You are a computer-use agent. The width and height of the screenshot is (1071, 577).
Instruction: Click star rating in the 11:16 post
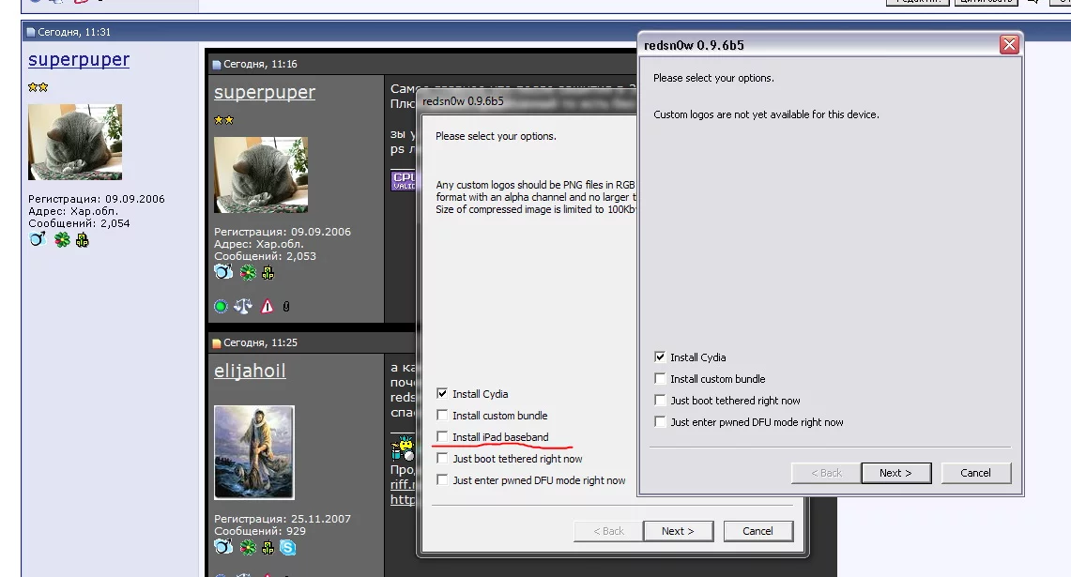pyautogui.click(x=224, y=119)
